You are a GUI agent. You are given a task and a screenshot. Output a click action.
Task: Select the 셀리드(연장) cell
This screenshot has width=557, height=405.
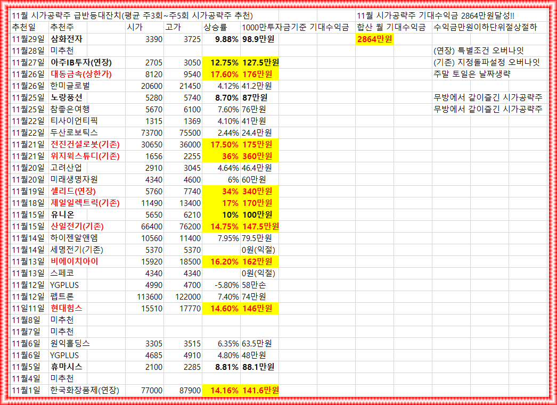click(87, 191)
